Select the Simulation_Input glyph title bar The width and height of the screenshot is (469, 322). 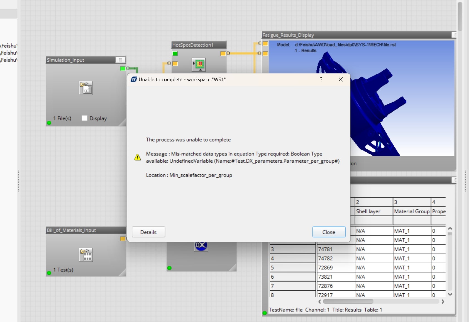pos(86,60)
